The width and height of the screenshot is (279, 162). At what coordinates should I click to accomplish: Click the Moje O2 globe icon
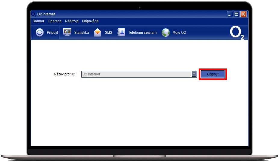point(166,33)
